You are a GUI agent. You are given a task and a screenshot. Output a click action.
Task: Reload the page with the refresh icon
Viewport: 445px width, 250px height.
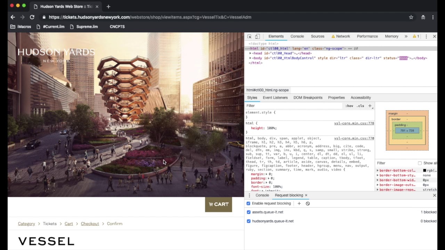(32, 17)
